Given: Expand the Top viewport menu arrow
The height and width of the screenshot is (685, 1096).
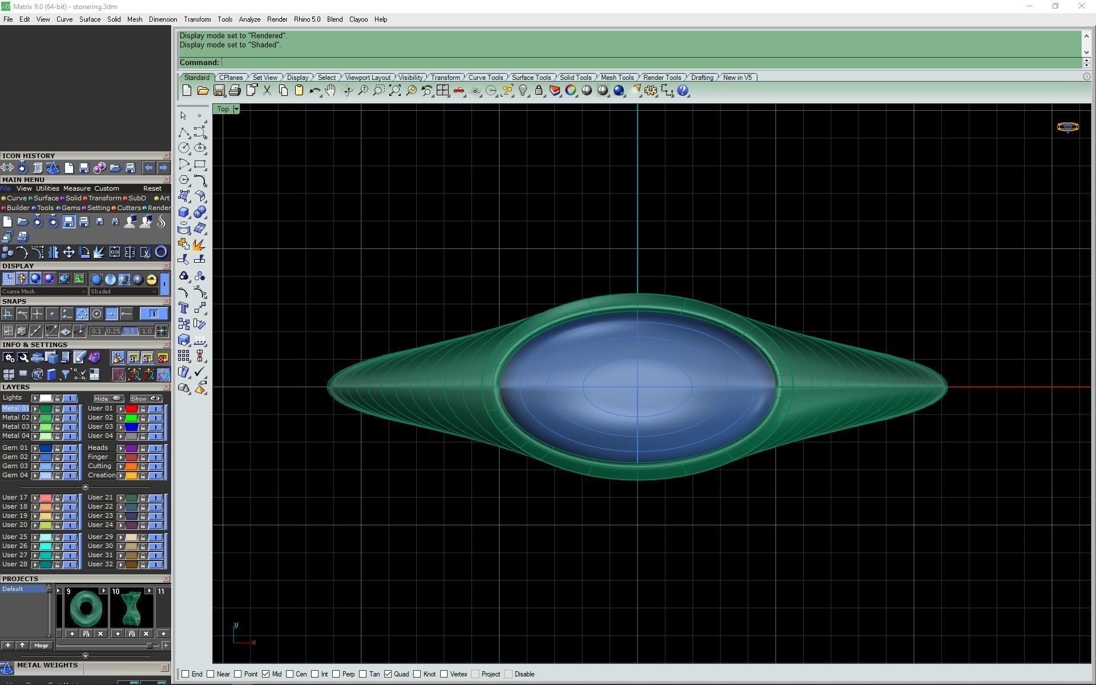Looking at the screenshot, I should [236, 109].
